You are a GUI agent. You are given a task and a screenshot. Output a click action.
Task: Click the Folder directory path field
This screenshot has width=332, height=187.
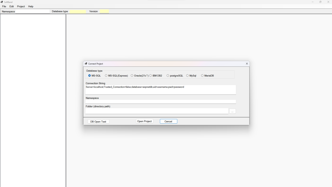click(157, 111)
